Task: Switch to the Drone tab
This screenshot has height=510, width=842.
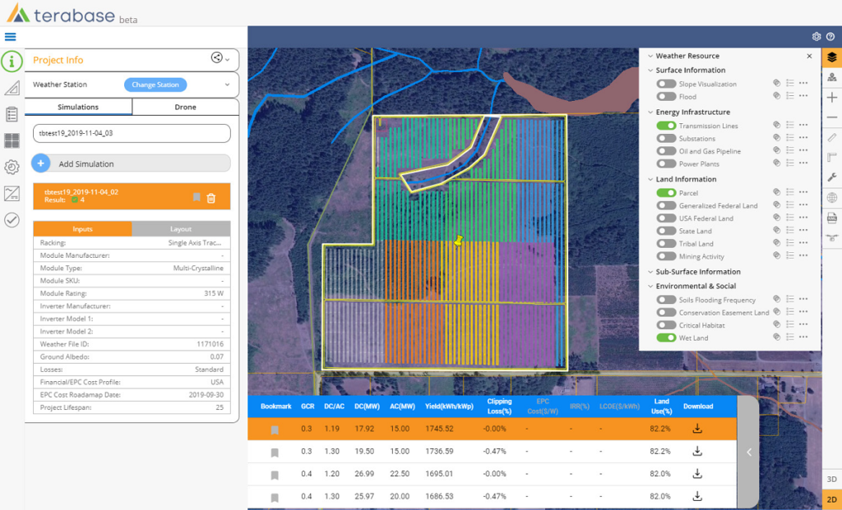Action: (x=185, y=107)
